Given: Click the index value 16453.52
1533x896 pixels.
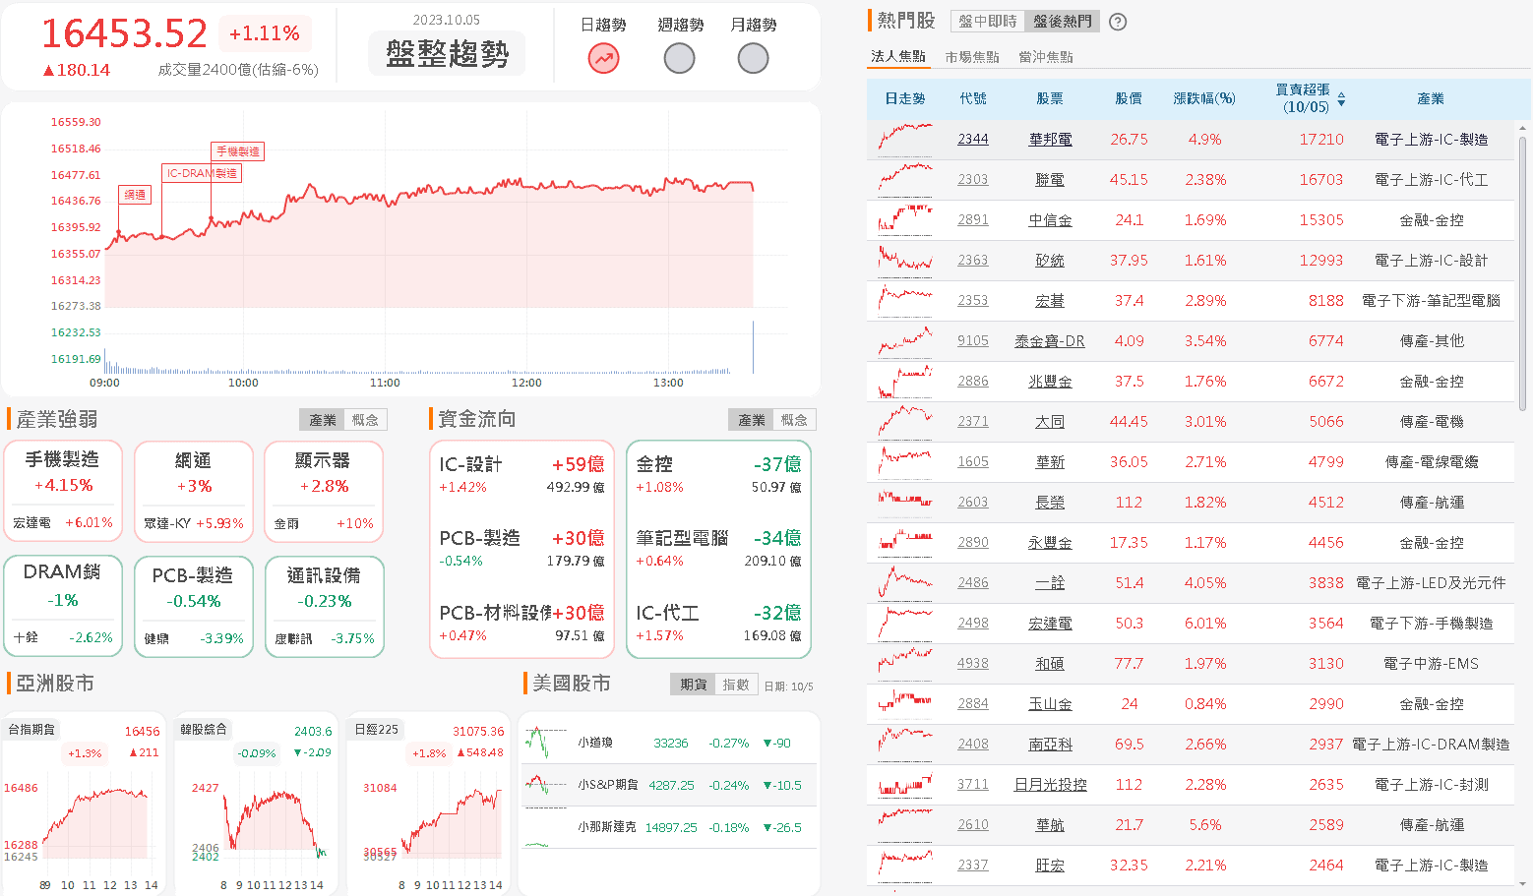Looking at the screenshot, I should pos(124,33).
